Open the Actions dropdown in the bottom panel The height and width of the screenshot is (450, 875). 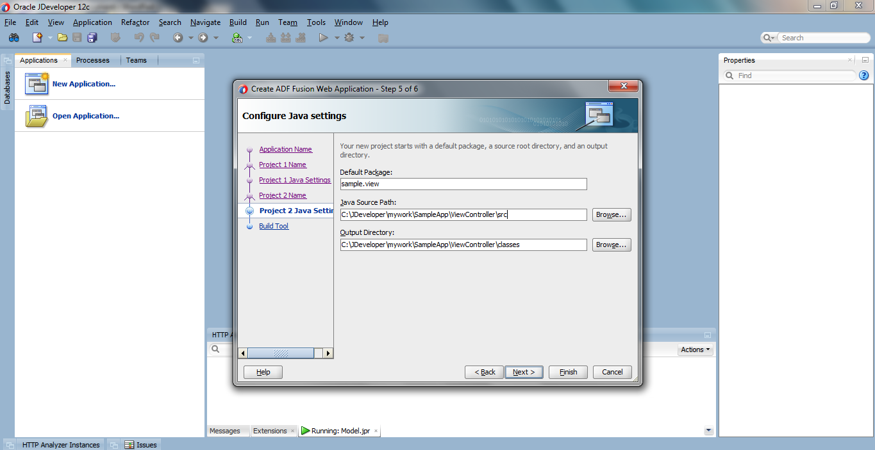point(695,350)
